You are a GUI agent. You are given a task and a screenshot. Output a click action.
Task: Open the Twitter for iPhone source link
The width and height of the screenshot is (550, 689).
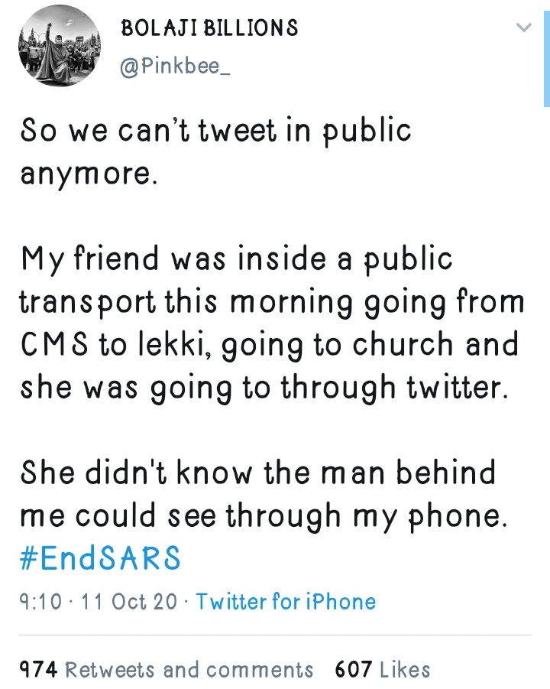pos(286,601)
